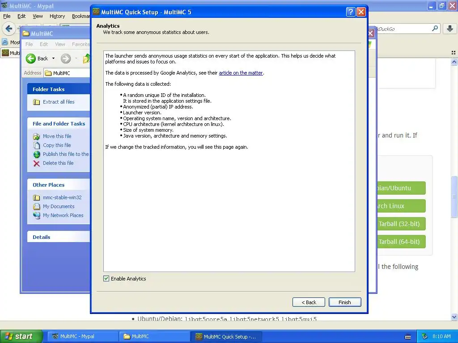Screen dimensions: 458x343
Task: Click the keyboard icon in system tray
Action: [x=408, y=337]
